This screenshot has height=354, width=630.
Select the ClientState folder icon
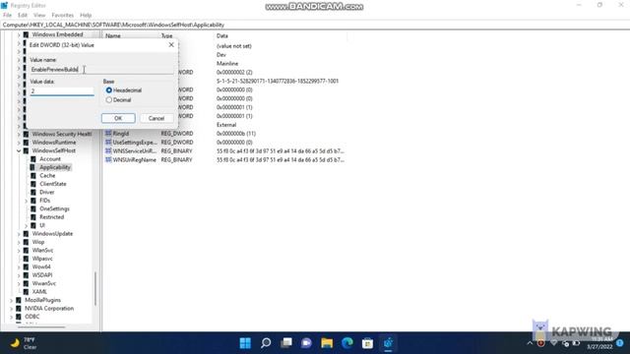(33, 184)
